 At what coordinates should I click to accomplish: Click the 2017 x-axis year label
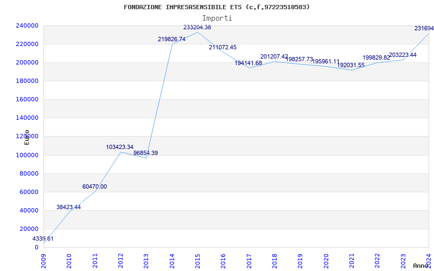(x=249, y=261)
